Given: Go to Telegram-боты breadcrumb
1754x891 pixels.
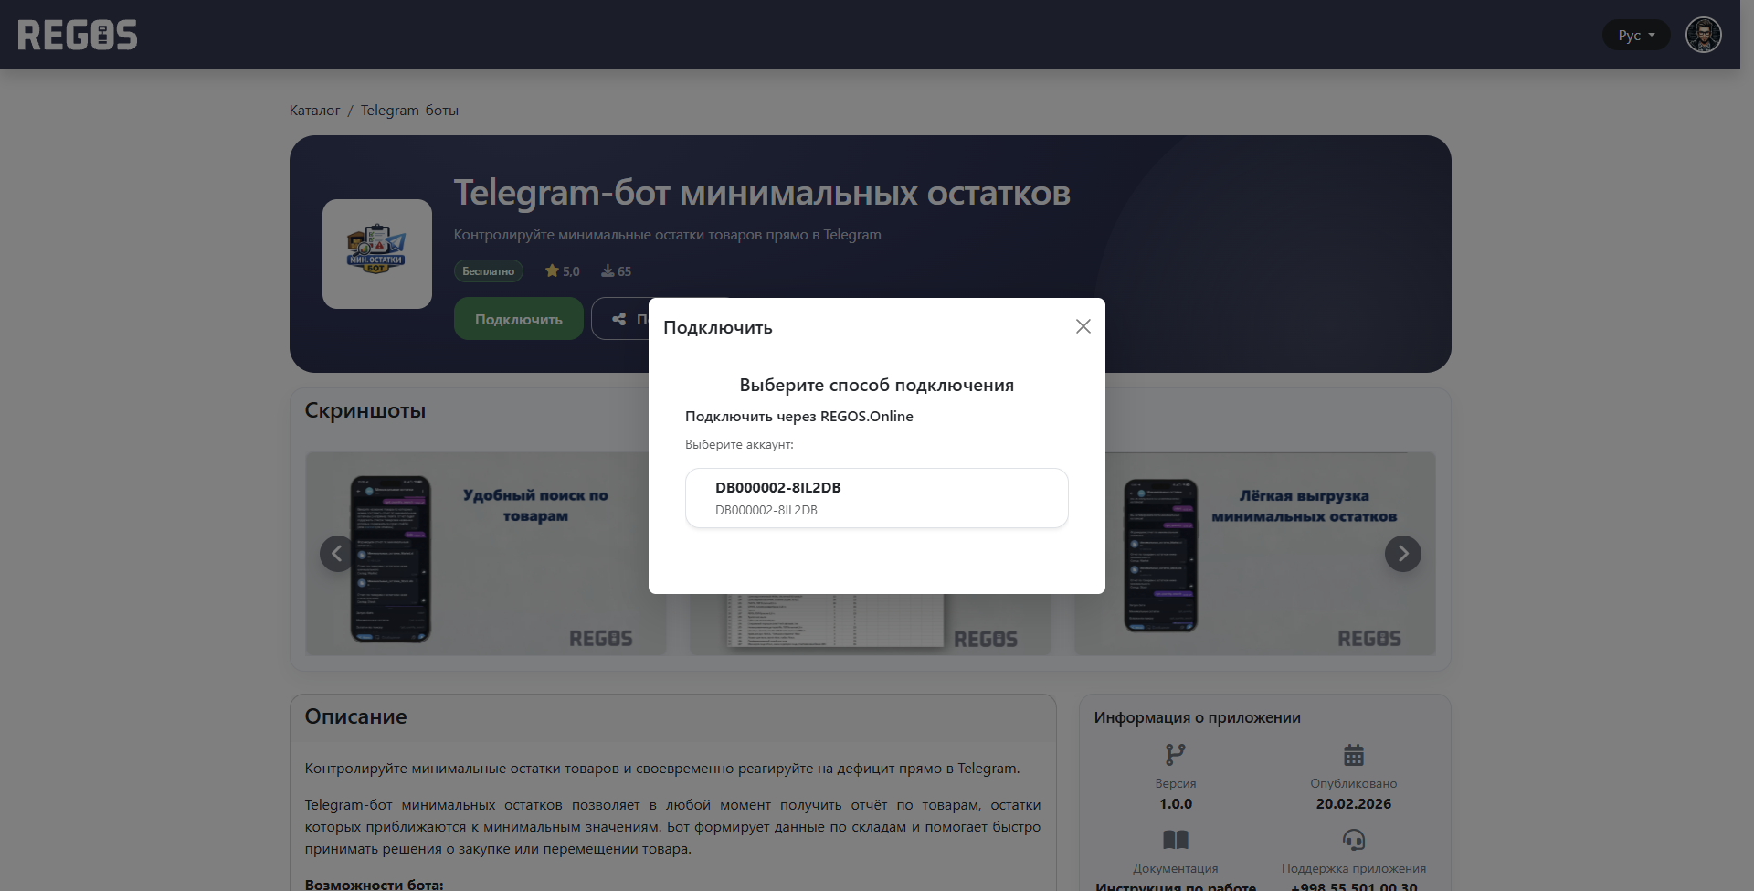Looking at the screenshot, I should coord(409,110).
